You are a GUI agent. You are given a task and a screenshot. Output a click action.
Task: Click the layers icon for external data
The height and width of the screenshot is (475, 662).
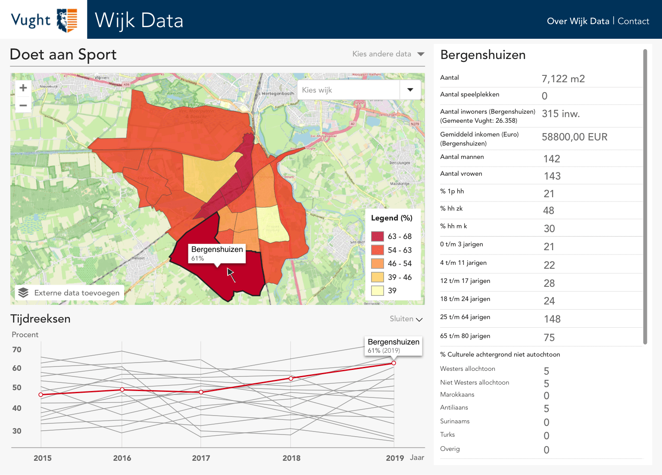pos(23,293)
